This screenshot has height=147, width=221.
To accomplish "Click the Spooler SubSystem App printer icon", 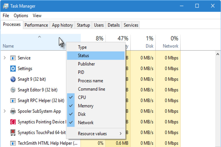I will (13, 111).
